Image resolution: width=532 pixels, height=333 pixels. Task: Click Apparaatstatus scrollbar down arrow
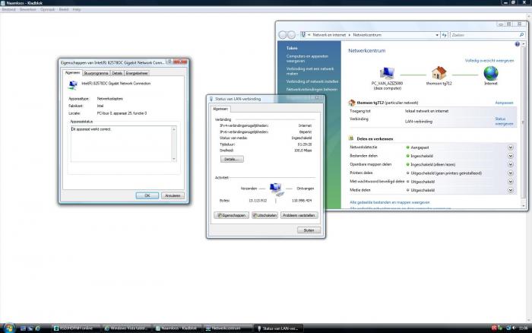pyautogui.click(x=174, y=159)
